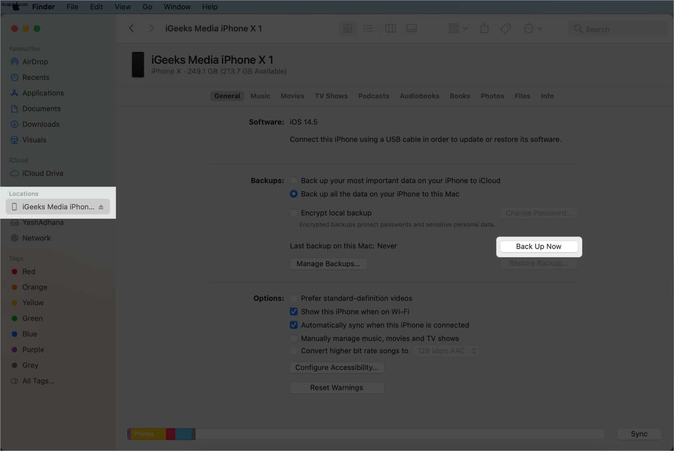The width and height of the screenshot is (674, 451).
Task: Switch to the Podcasts tab
Action: click(x=373, y=96)
